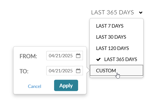Viewport: 161px width, 106px height.
Task: Select the checked LAST 365 DAYS option
Action: [x=120, y=60]
